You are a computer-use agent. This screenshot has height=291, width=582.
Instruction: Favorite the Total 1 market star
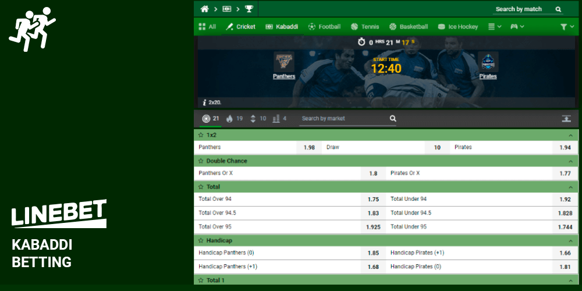[x=201, y=281]
